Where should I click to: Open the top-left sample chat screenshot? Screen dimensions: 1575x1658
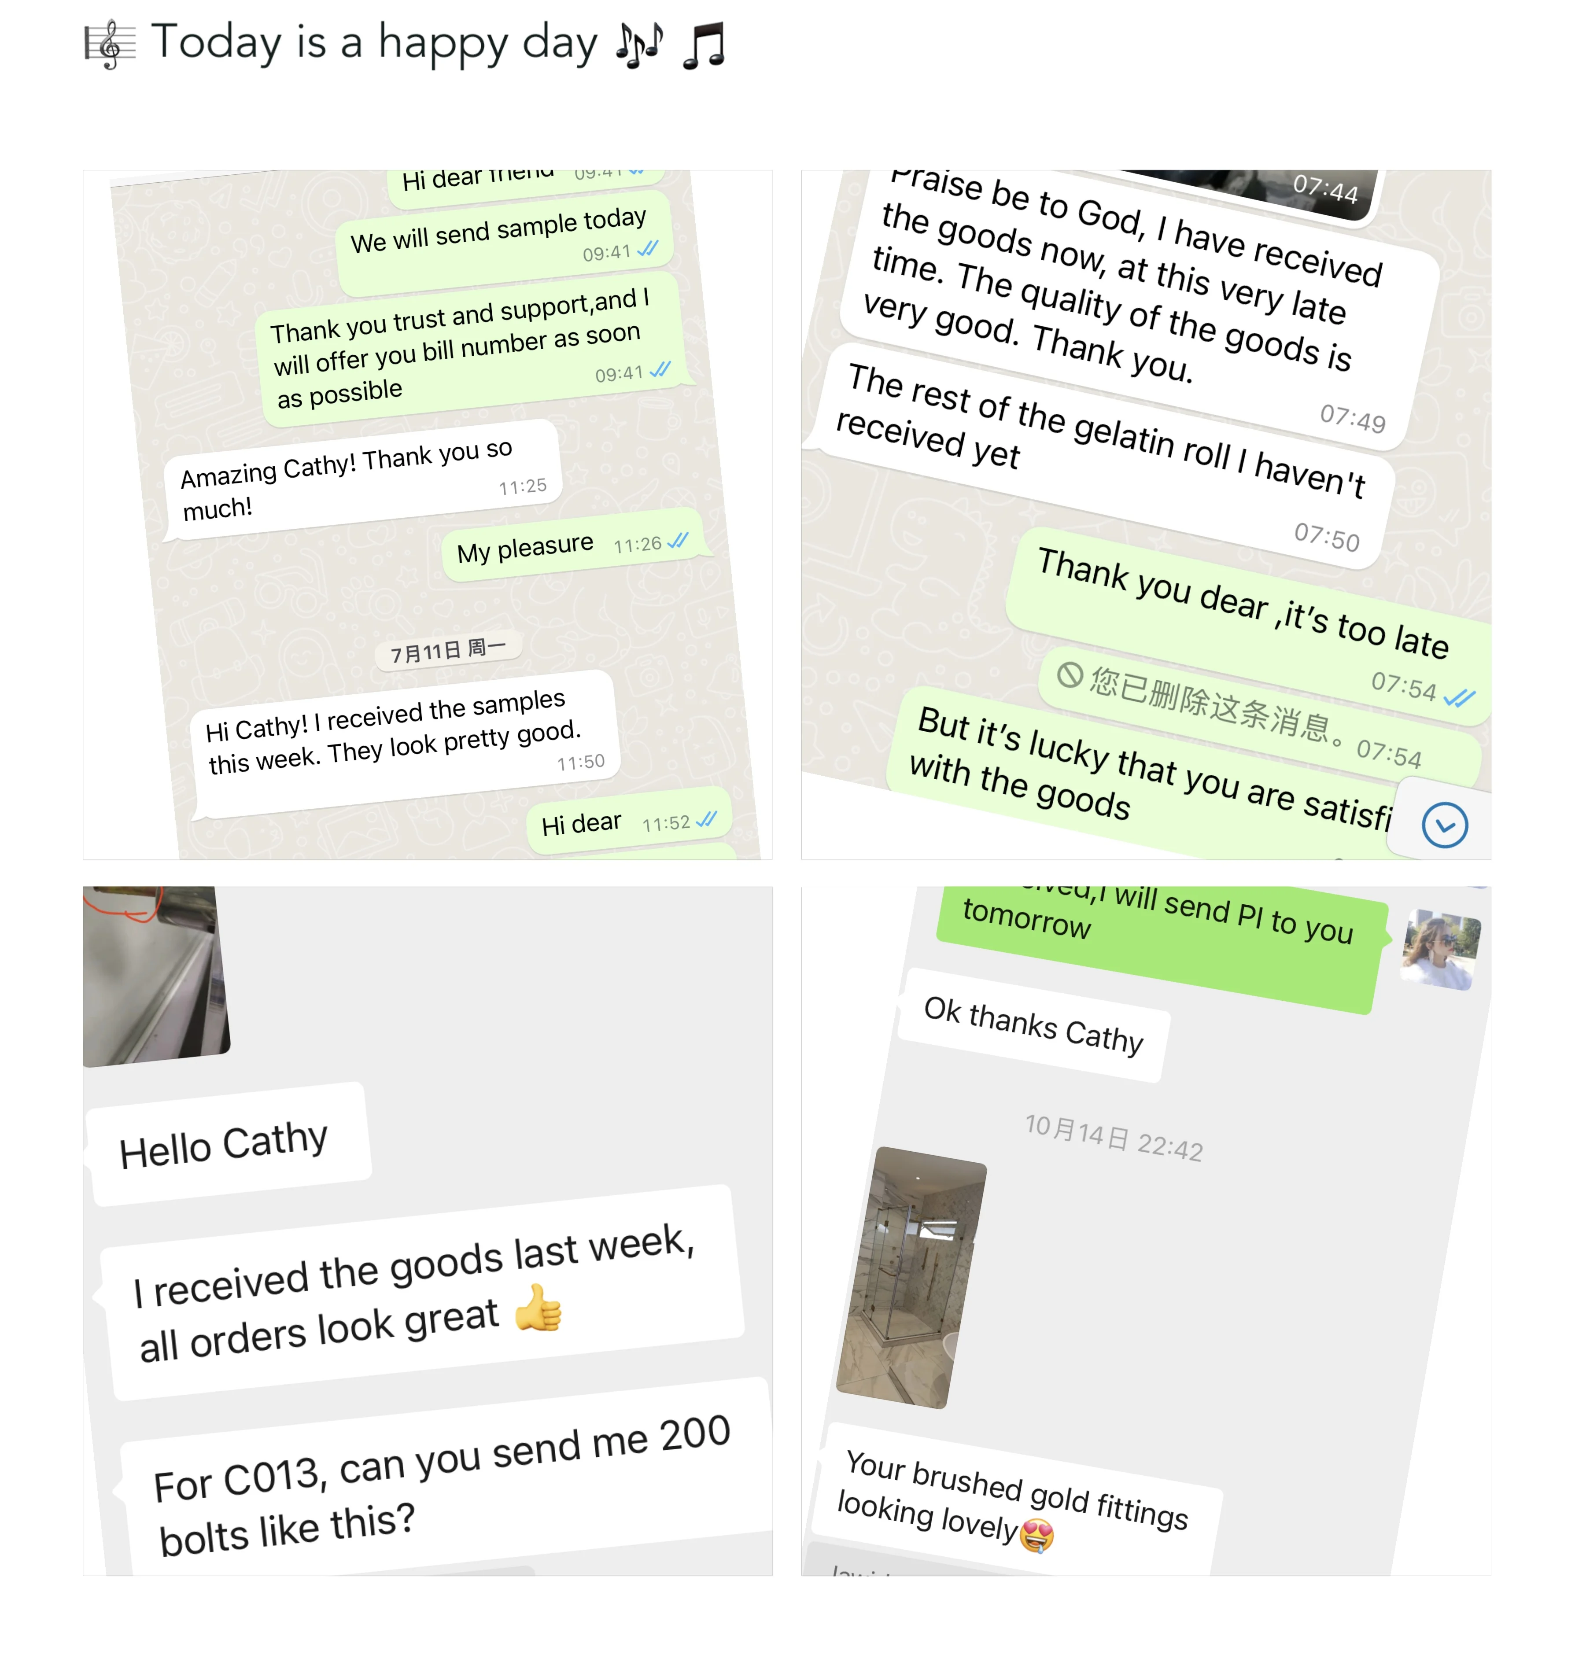(428, 515)
